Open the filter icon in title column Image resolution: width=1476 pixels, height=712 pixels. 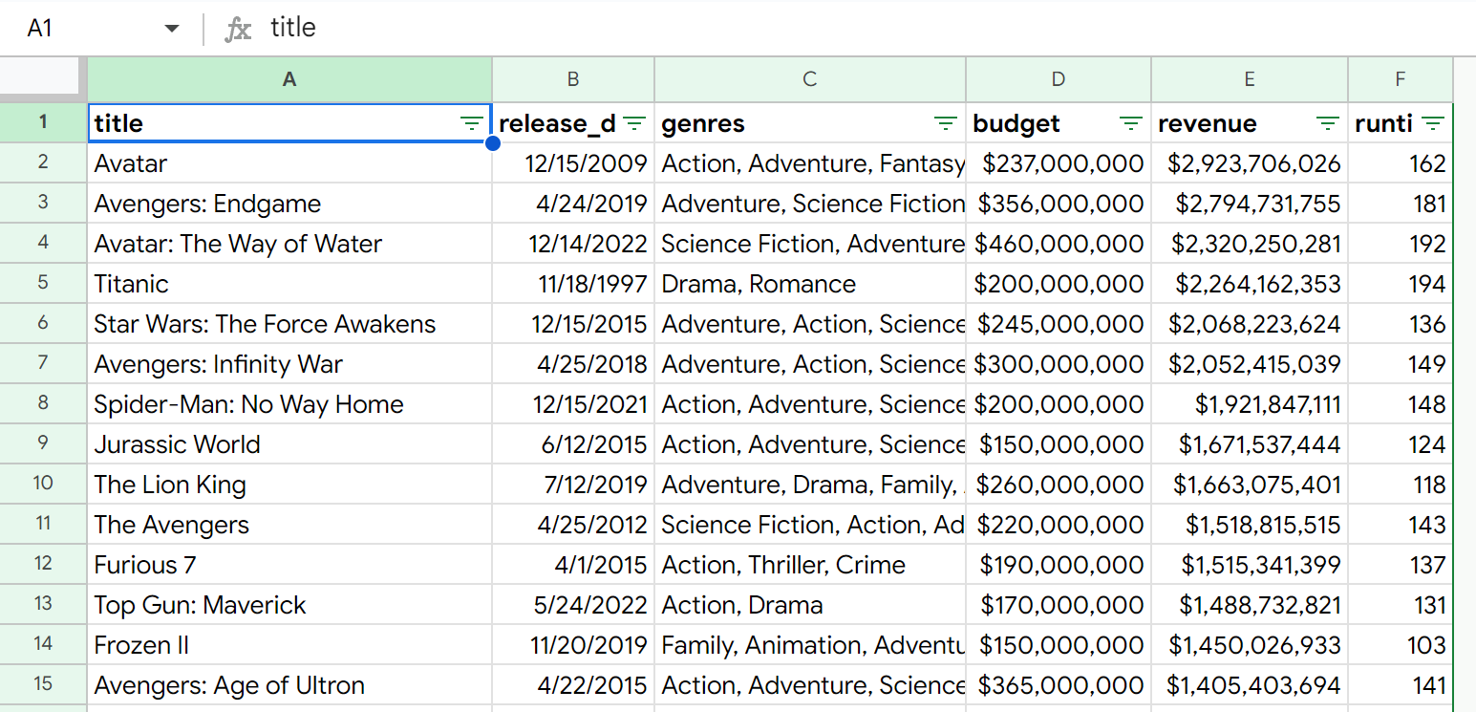[471, 123]
